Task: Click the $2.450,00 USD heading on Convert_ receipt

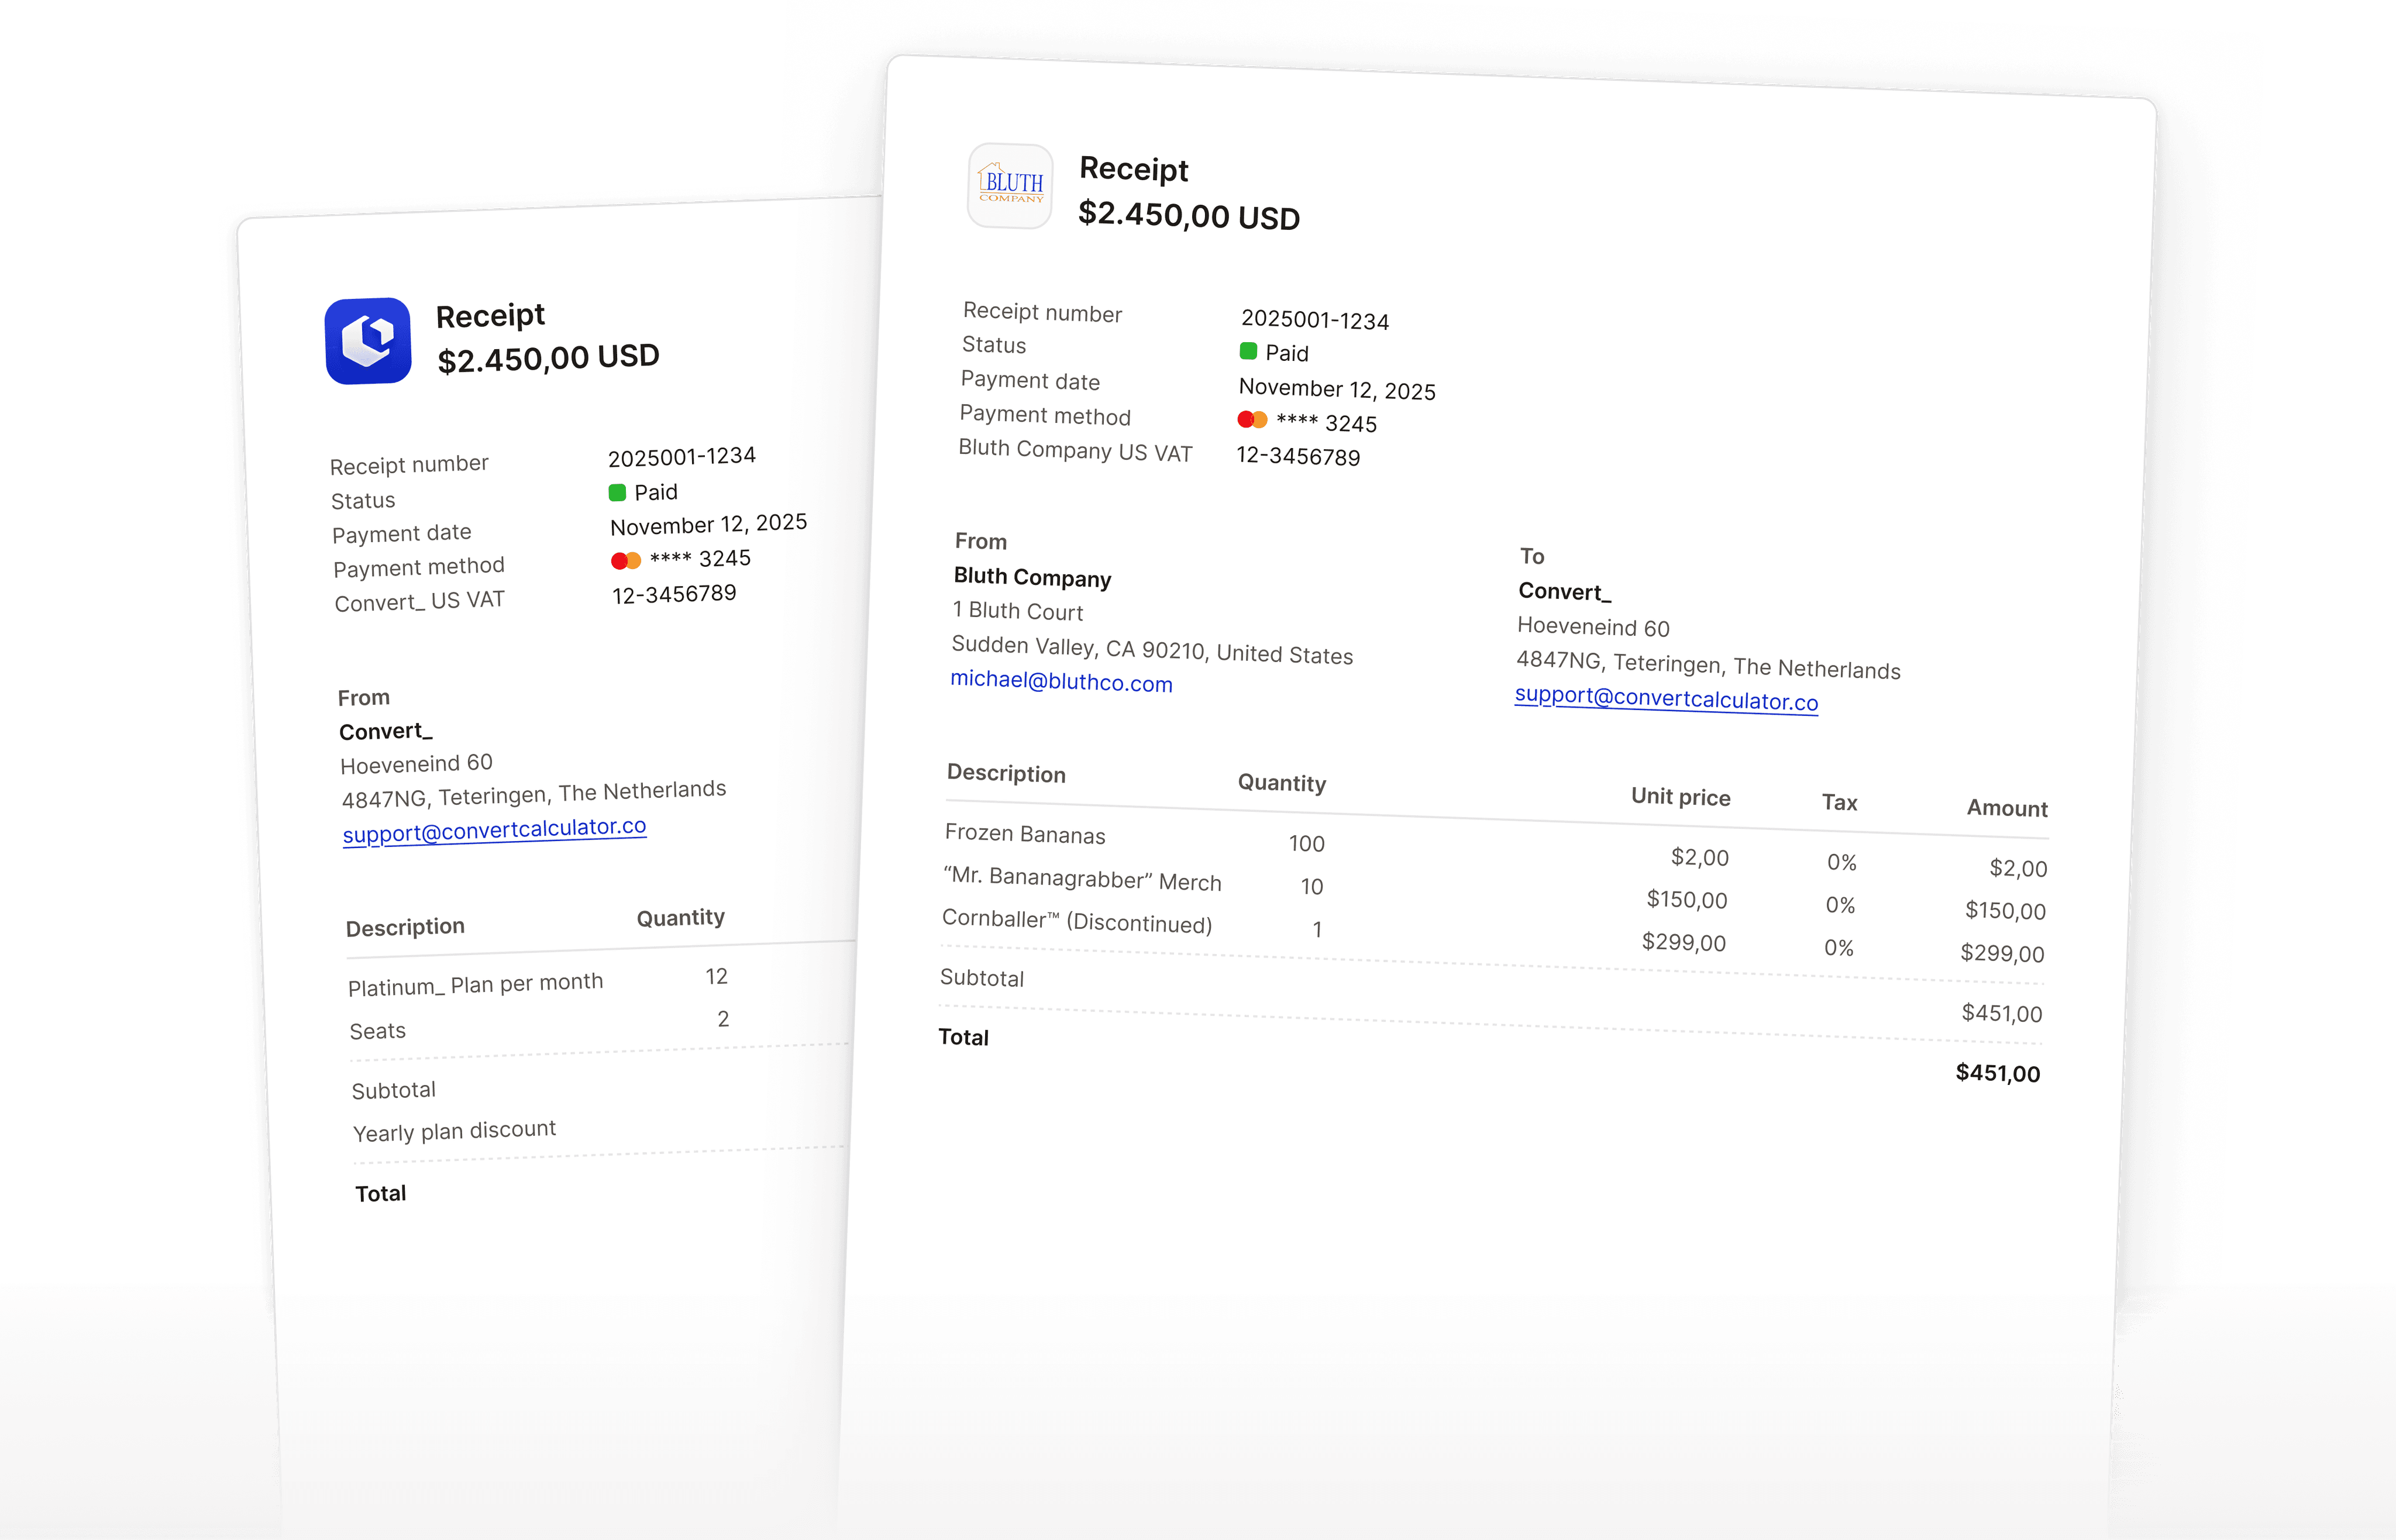Action: tap(548, 358)
